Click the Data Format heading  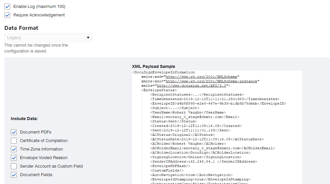21,28
